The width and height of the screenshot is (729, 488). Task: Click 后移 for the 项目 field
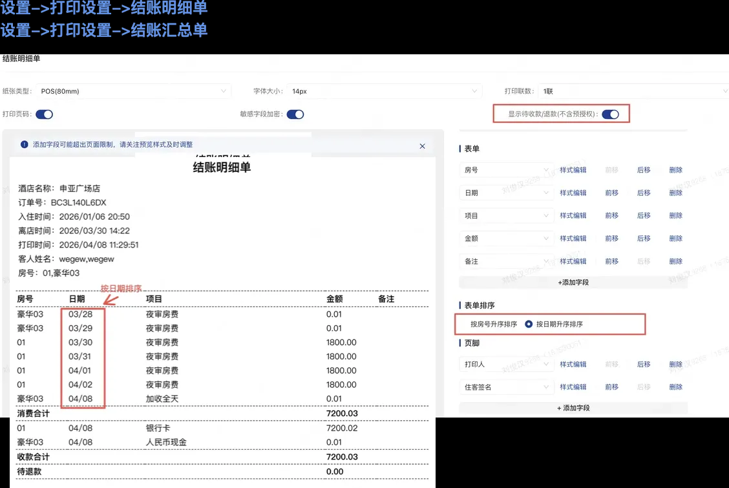click(643, 215)
